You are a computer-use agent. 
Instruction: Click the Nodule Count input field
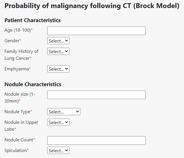pyautogui.click(x=96, y=140)
